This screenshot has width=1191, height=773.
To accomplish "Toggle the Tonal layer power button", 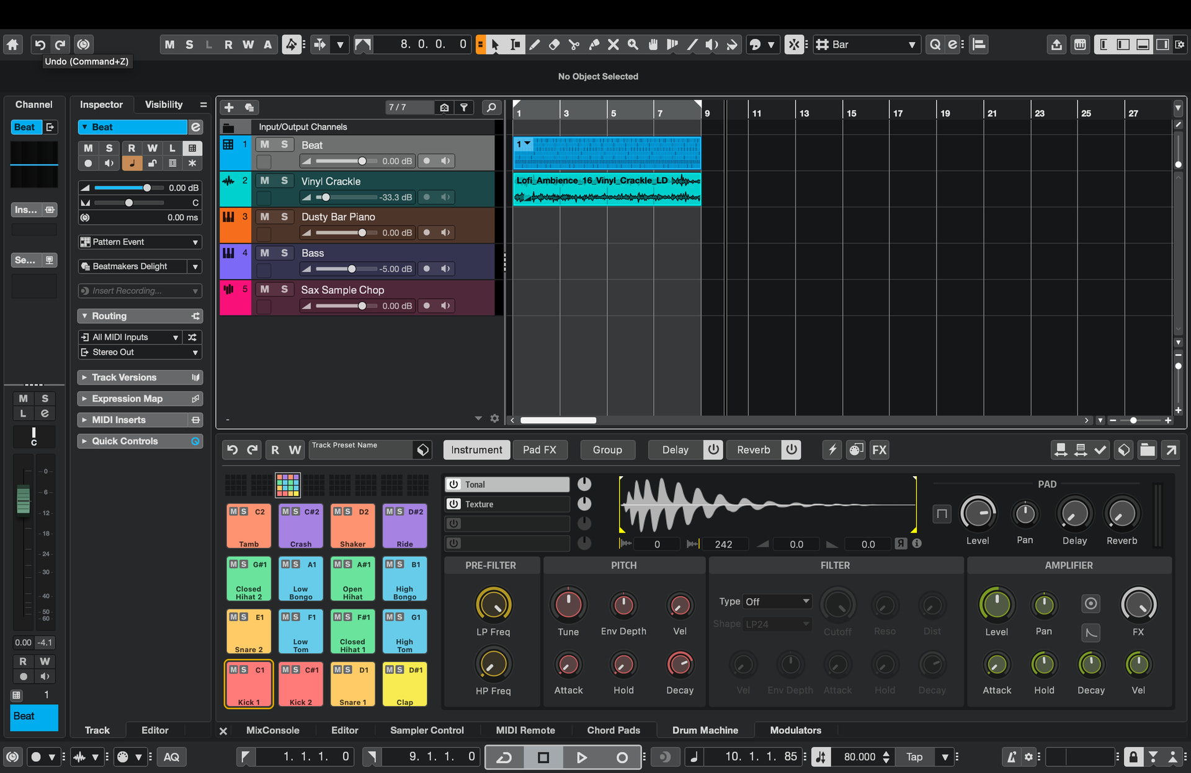I will click(x=454, y=484).
